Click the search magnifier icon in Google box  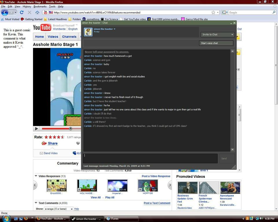274,12
